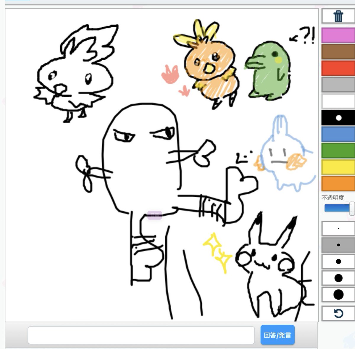Select the red color swatch
The width and height of the screenshot is (355, 349).
coord(338,68)
